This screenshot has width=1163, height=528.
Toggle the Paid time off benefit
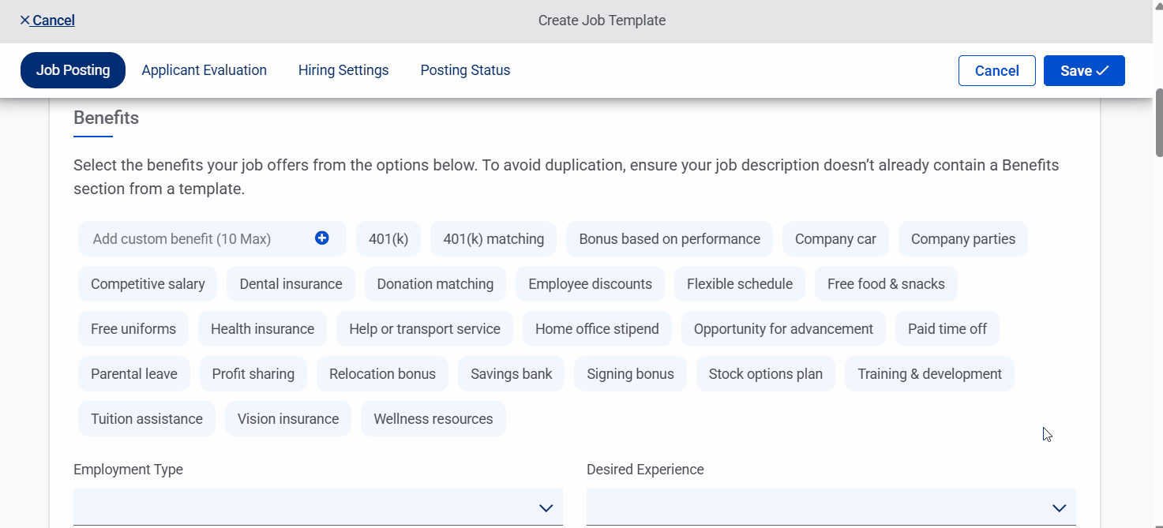(947, 328)
